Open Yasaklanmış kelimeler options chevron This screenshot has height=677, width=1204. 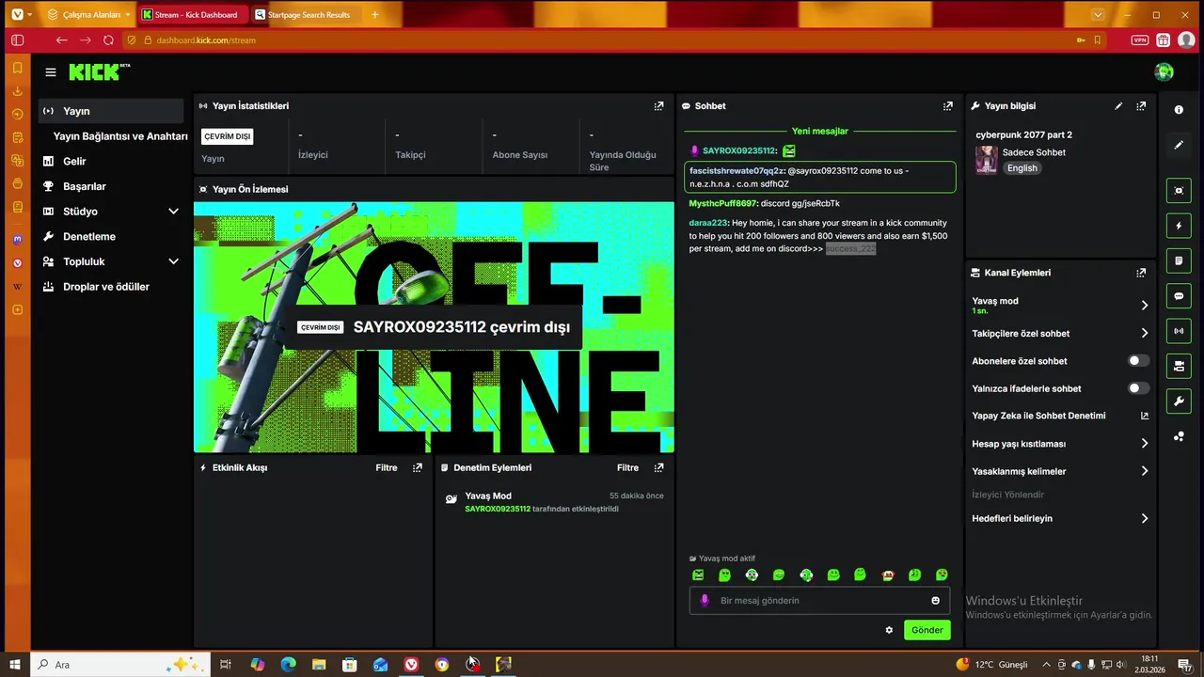[x=1145, y=471]
